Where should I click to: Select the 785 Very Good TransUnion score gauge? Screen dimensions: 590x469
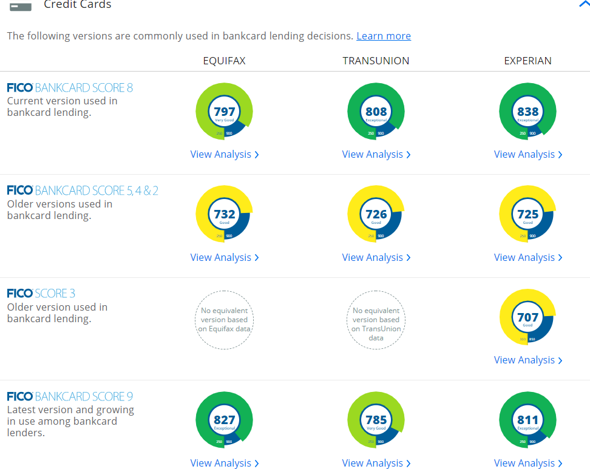tap(376, 419)
